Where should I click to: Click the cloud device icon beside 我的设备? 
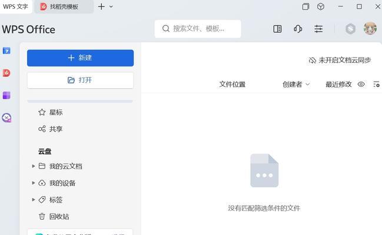pos(42,183)
